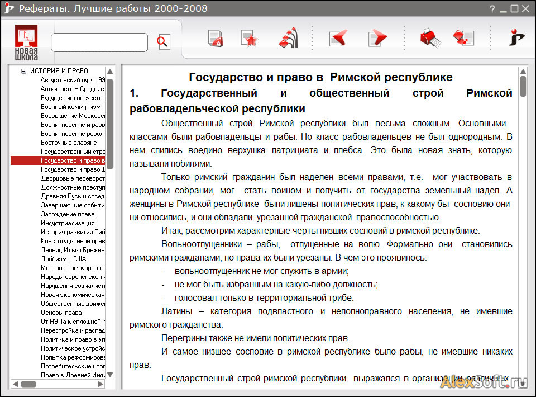536x397 pixels.
Task: Open Возникновение револю entry
Action: point(73,134)
